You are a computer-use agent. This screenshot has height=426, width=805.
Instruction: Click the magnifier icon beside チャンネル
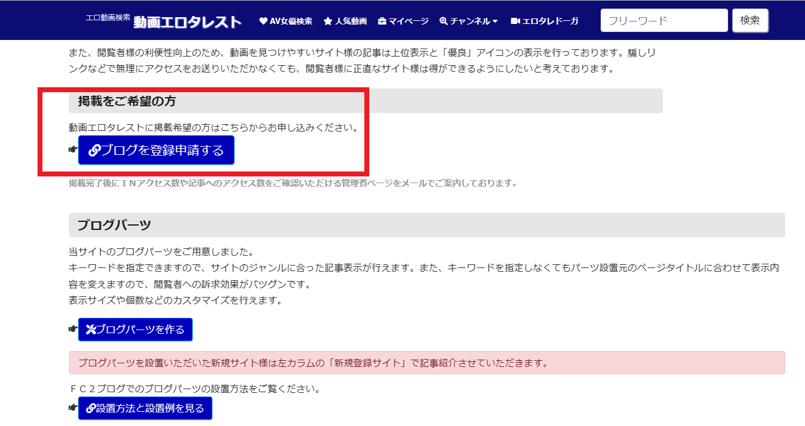coord(444,21)
